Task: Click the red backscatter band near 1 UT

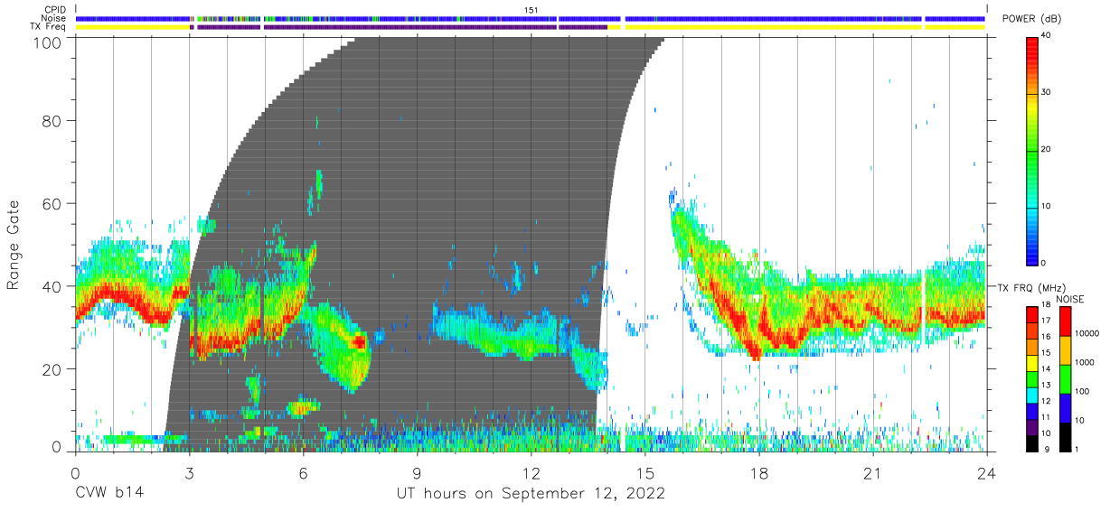Action: pyautogui.click(x=110, y=292)
